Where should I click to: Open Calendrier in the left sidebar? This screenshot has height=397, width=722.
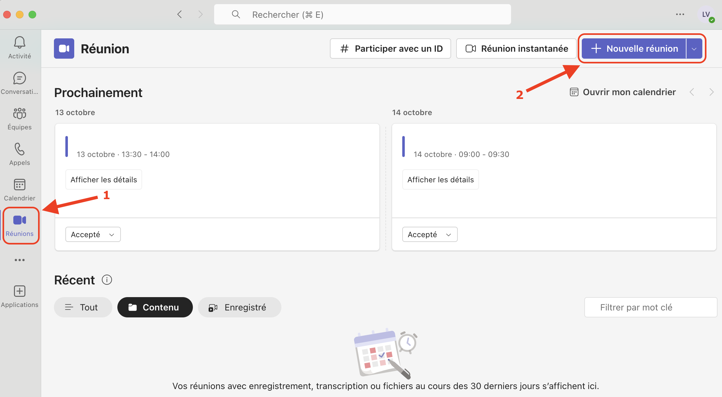point(20,185)
